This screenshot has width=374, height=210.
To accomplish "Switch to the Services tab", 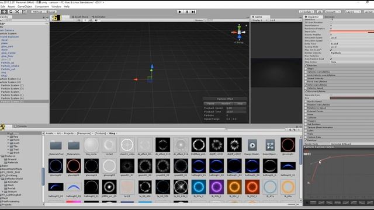I will [330, 17].
